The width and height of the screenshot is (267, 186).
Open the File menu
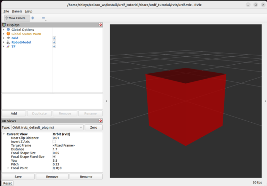coord(6,11)
